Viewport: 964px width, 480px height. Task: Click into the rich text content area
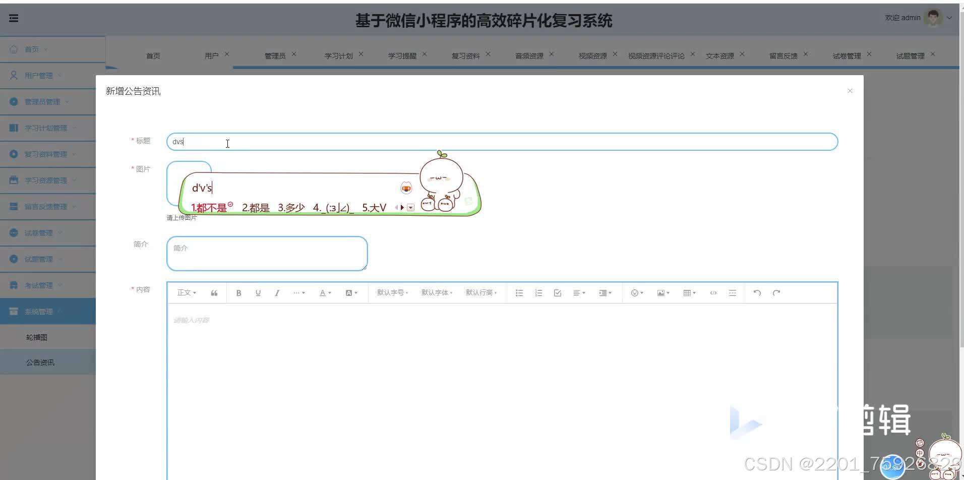(502, 391)
